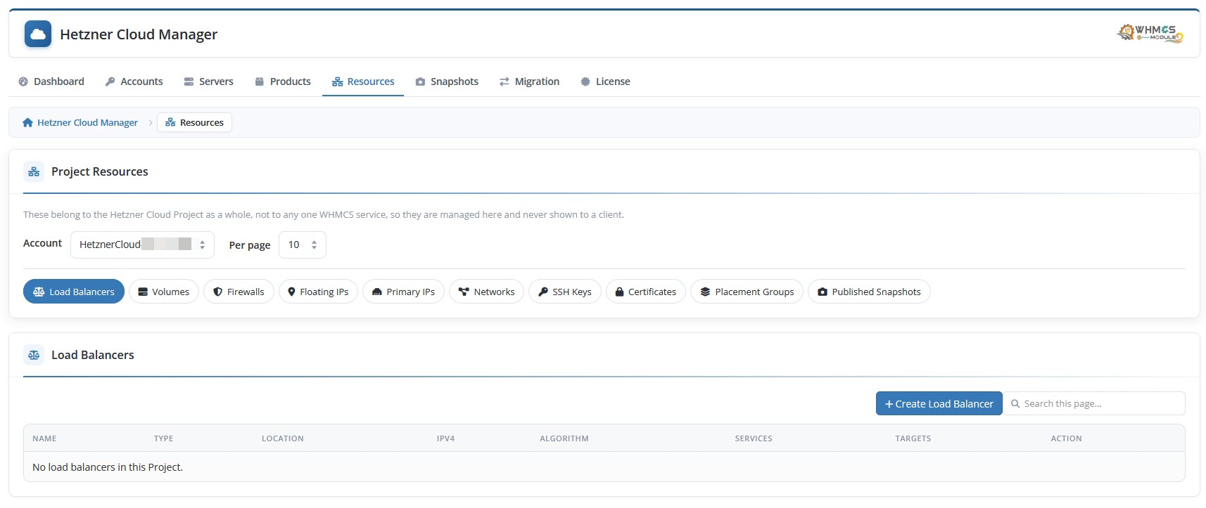Click the Hetzner Cloud Manager cloud logo icon

coord(38,34)
